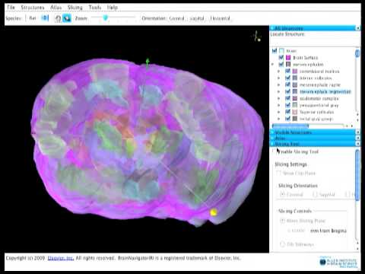Viewport: 365px width, 274px height.
Task: Expand the interstitial nucleus tree node
Action: tap(279, 72)
